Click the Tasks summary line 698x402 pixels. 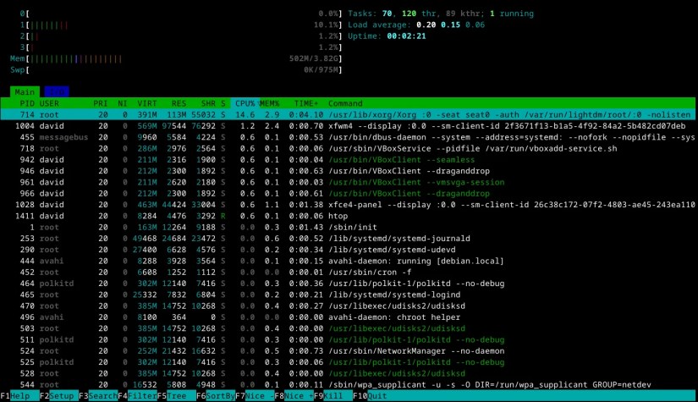pos(441,14)
